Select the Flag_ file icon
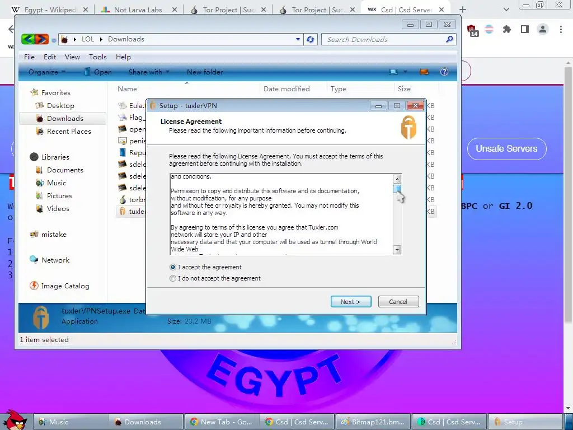The height and width of the screenshot is (430, 573). [123, 118]
